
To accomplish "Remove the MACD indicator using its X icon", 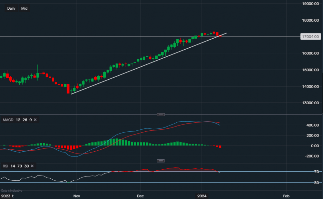I will click(35, 119).
